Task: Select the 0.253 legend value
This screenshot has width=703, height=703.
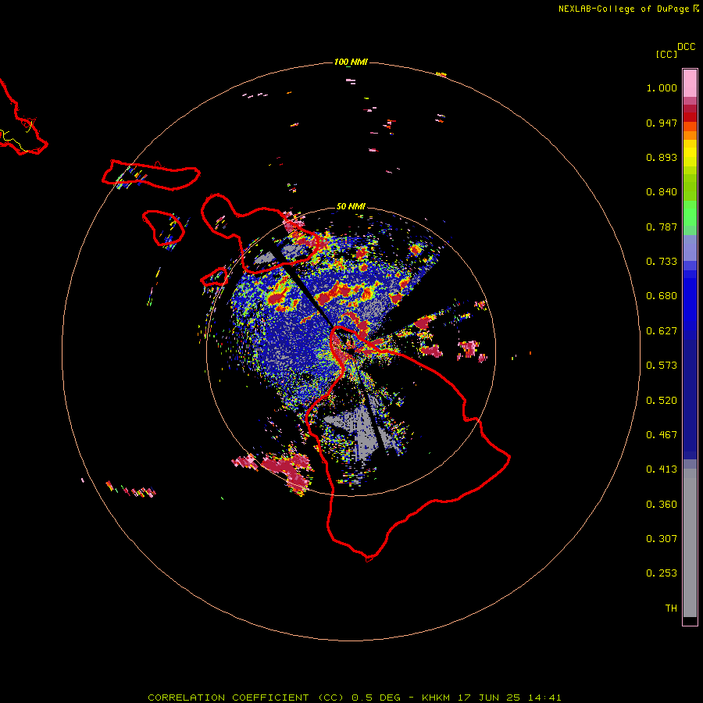Action: pos(662,573)
